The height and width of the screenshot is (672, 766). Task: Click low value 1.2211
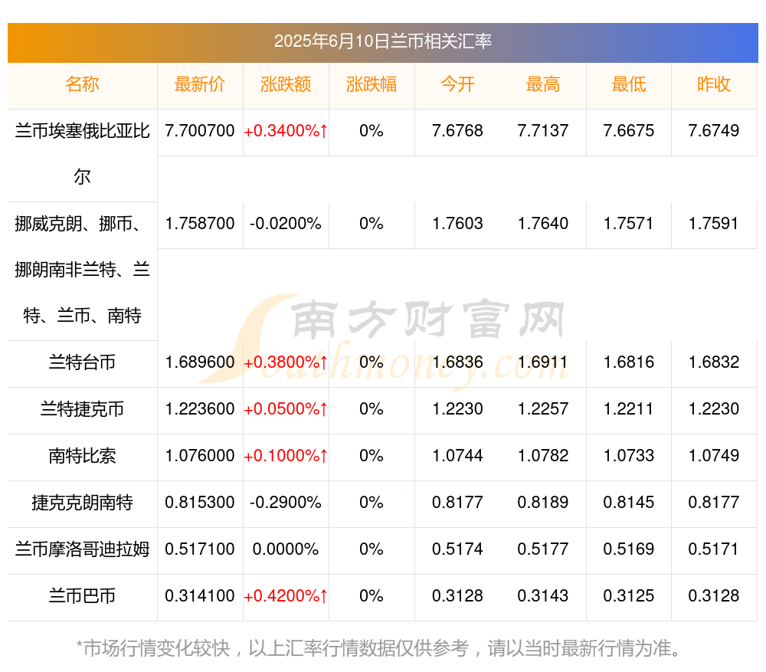[629, 409]
